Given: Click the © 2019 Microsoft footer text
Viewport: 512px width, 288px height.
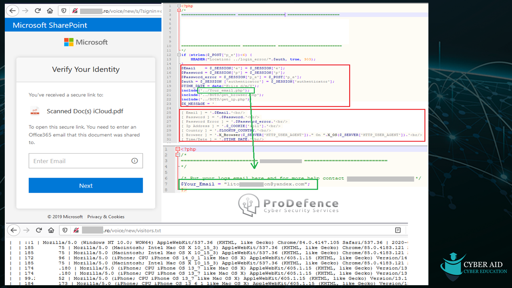Looking at the screenshot, I should 65,216.
